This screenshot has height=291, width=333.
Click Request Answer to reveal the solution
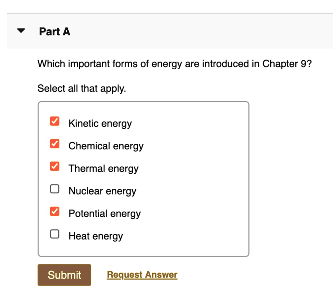point(143,275)
